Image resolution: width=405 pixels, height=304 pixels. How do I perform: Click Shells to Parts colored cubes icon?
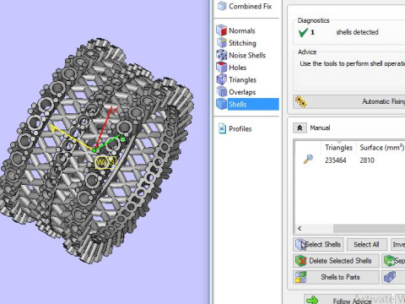pos(300,277)
